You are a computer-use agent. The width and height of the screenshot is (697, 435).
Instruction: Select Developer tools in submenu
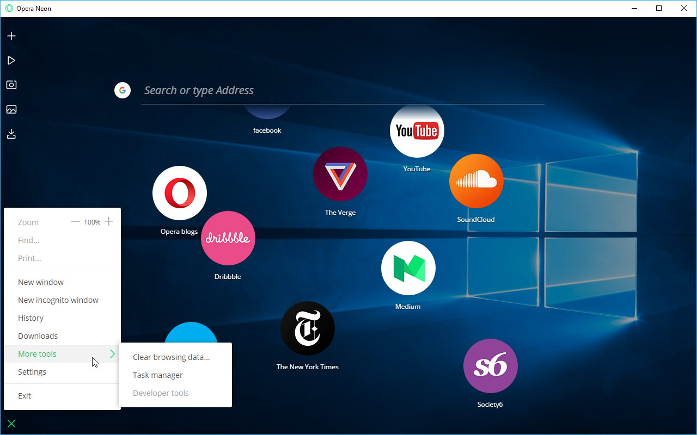[175, 393]
